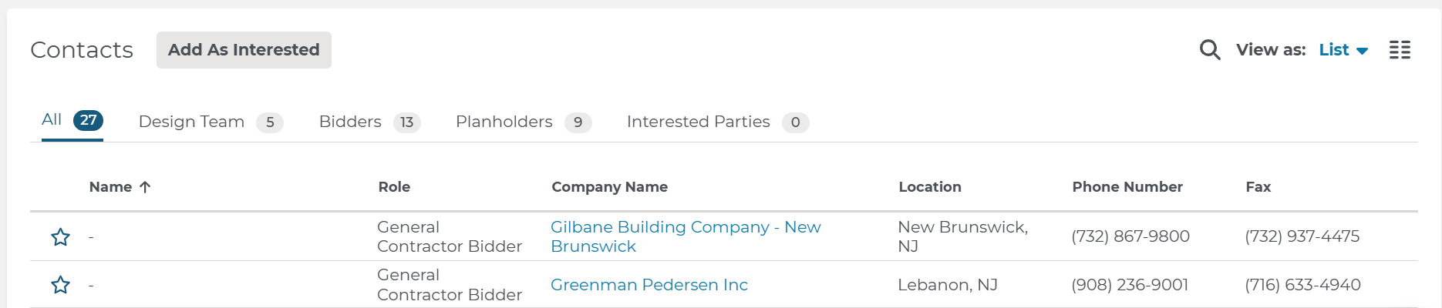The image size is (1442, 308).
Task: Star the Gilbane Building Company contact
Action: 60,237
